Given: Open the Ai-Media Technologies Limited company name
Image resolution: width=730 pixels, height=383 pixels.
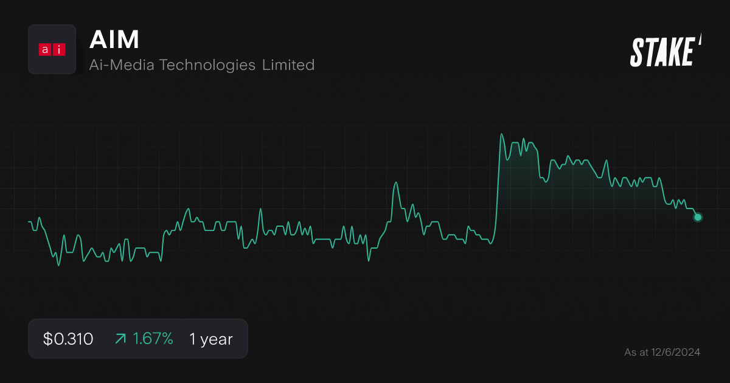Looking at the screenshot, I should pyautogui.click(x=201, y=64).
